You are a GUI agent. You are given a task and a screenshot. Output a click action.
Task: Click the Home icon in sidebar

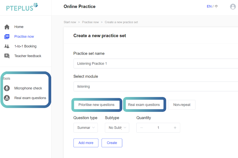pyautogui.click(x=7, y=27)
